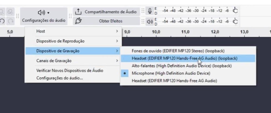Expand Dispositivo de Reprodução submenu
271x113 pixels.
(73, 41)
